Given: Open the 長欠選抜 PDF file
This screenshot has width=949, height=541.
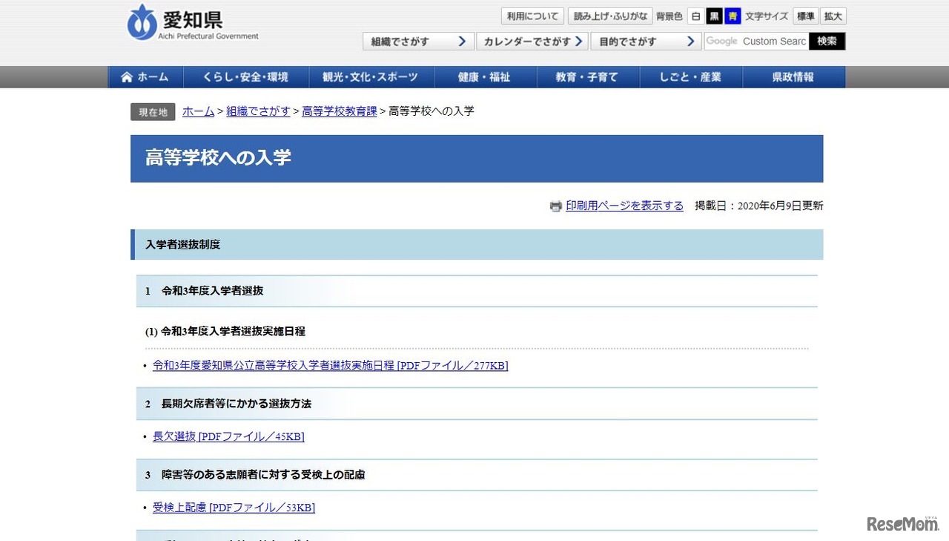Looking at the screenshot, I should click(174, 436).
